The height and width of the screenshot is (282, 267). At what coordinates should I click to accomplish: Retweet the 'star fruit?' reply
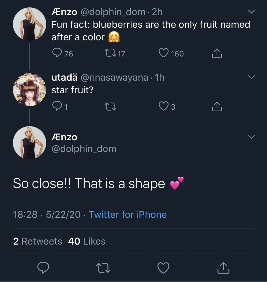(110, 106)
